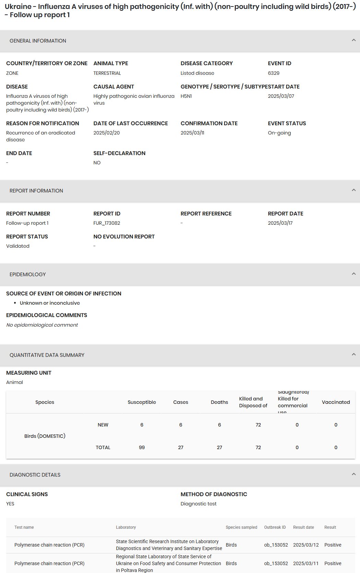This screenshot has width=360, height=573.
Task: Click the Laboratory column header
Action: (x=126, y=527)
